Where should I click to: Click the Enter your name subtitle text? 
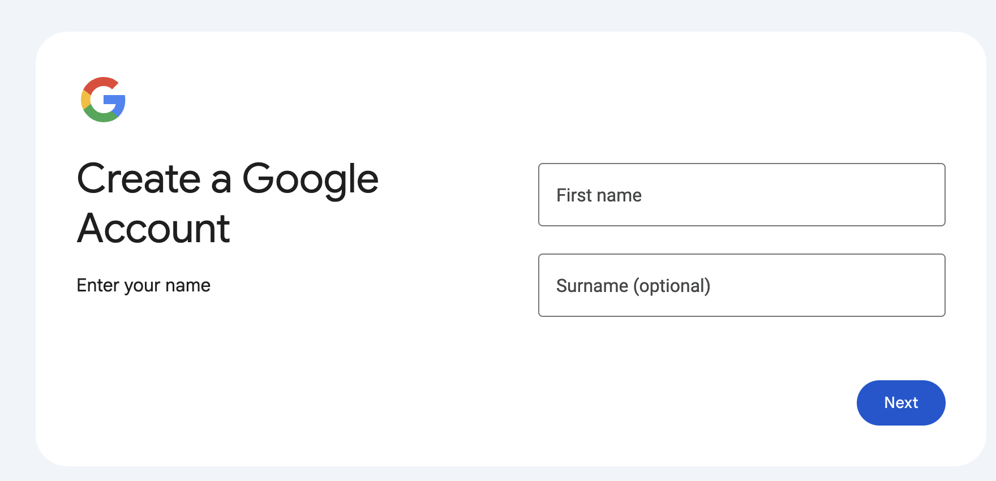[x=144, y=285]
